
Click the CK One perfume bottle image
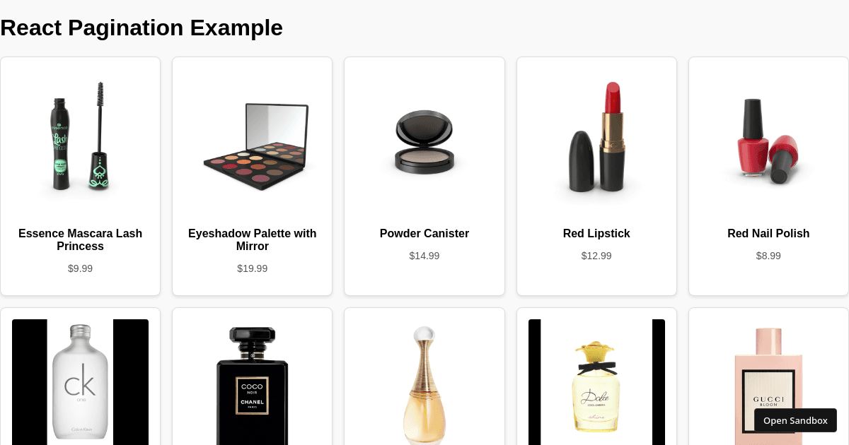(80, 382)
